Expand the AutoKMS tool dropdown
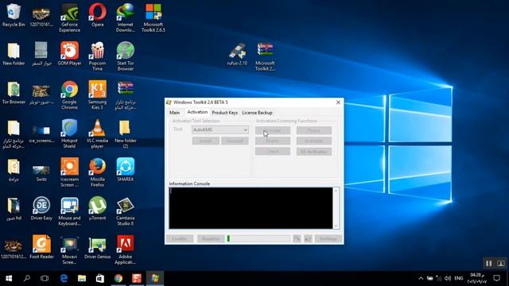Image resolution: width=509 pixels, height=286 pixels. coord(220,129)
